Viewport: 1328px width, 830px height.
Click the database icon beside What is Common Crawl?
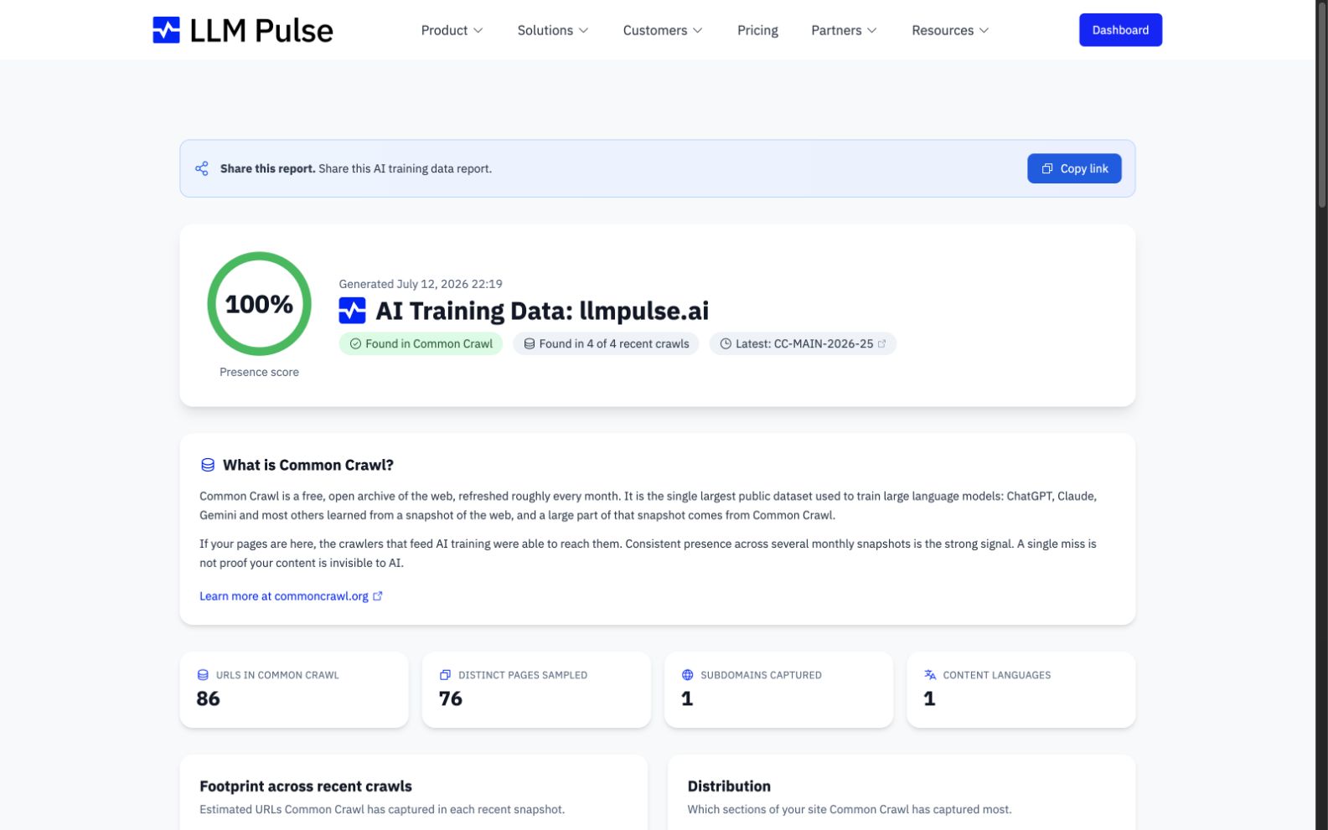click(x=208, y=465)
